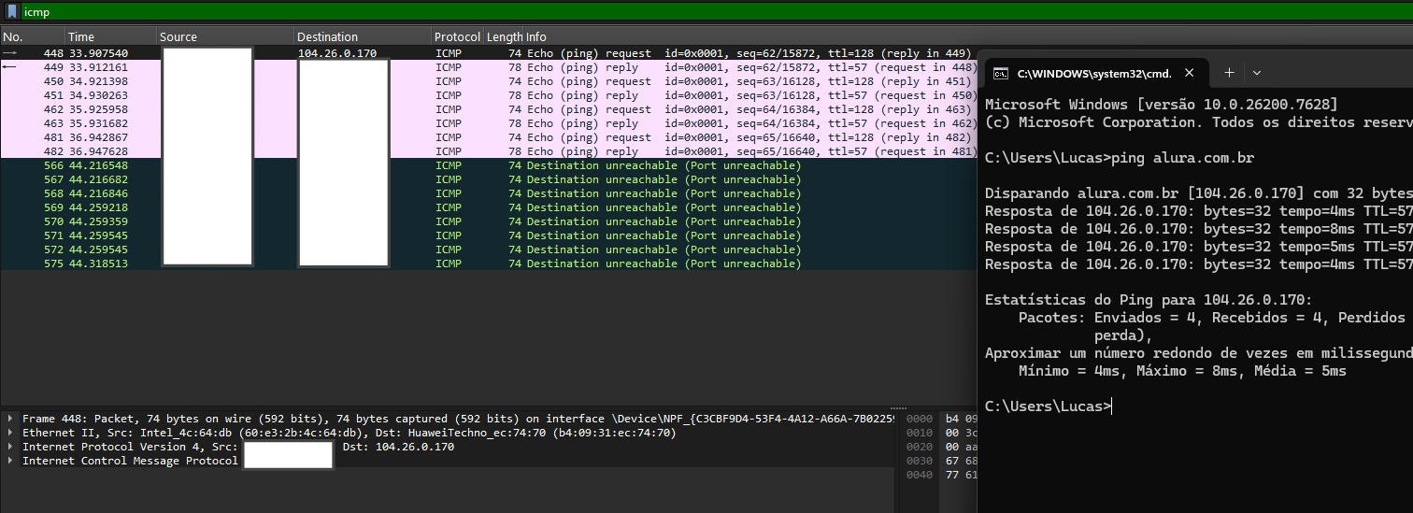Select packet 450 echo request seq=63
Viewport: 1413px width, 513px height.
coord(488,81)
